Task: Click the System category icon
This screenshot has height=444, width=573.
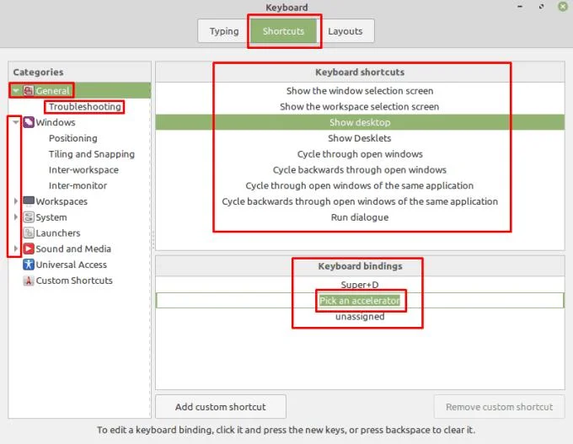Action: tap(29, 217)
